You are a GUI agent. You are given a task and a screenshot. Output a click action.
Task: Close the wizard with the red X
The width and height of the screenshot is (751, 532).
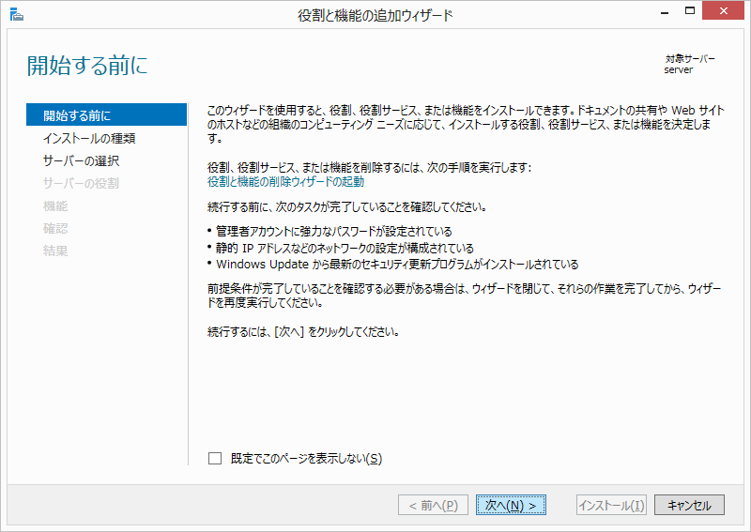point(725,11)
